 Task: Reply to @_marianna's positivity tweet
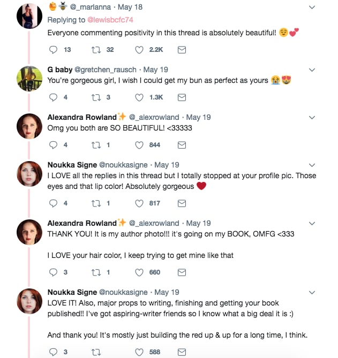[x=53, y=50]
